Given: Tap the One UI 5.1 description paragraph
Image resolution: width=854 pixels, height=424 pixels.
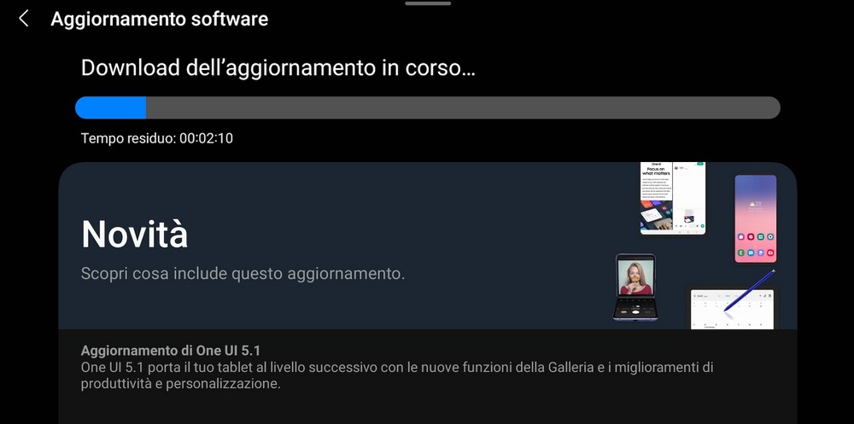Looking at the screenshot, I should [x=397, y=375].
